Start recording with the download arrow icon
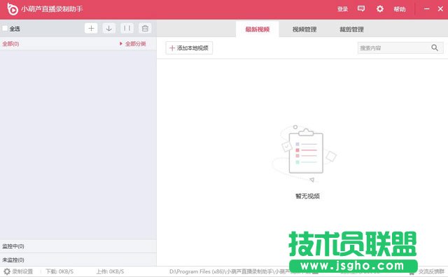Screen dimensions: 448x277 click(109, 28)
